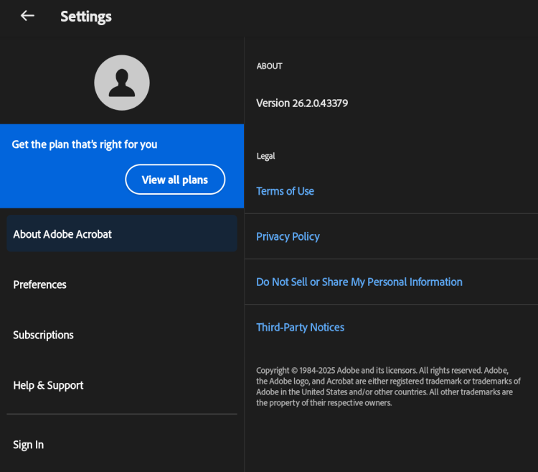The image size is (538, 472).
Task: Click the 'Get the plan that's right' banner text
Action: [85, 144]
